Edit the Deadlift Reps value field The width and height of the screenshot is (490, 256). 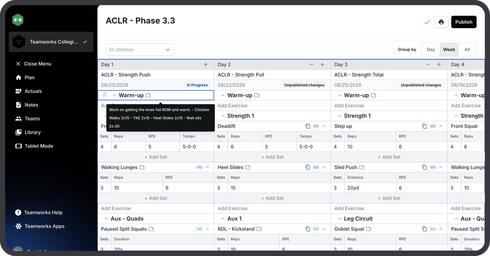(245, 146)
